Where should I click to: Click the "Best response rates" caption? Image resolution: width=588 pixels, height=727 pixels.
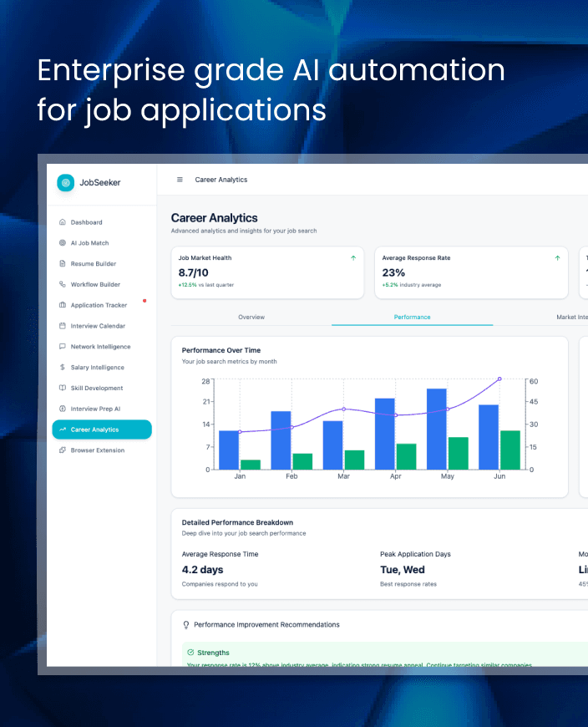click(x=408, y=584)
